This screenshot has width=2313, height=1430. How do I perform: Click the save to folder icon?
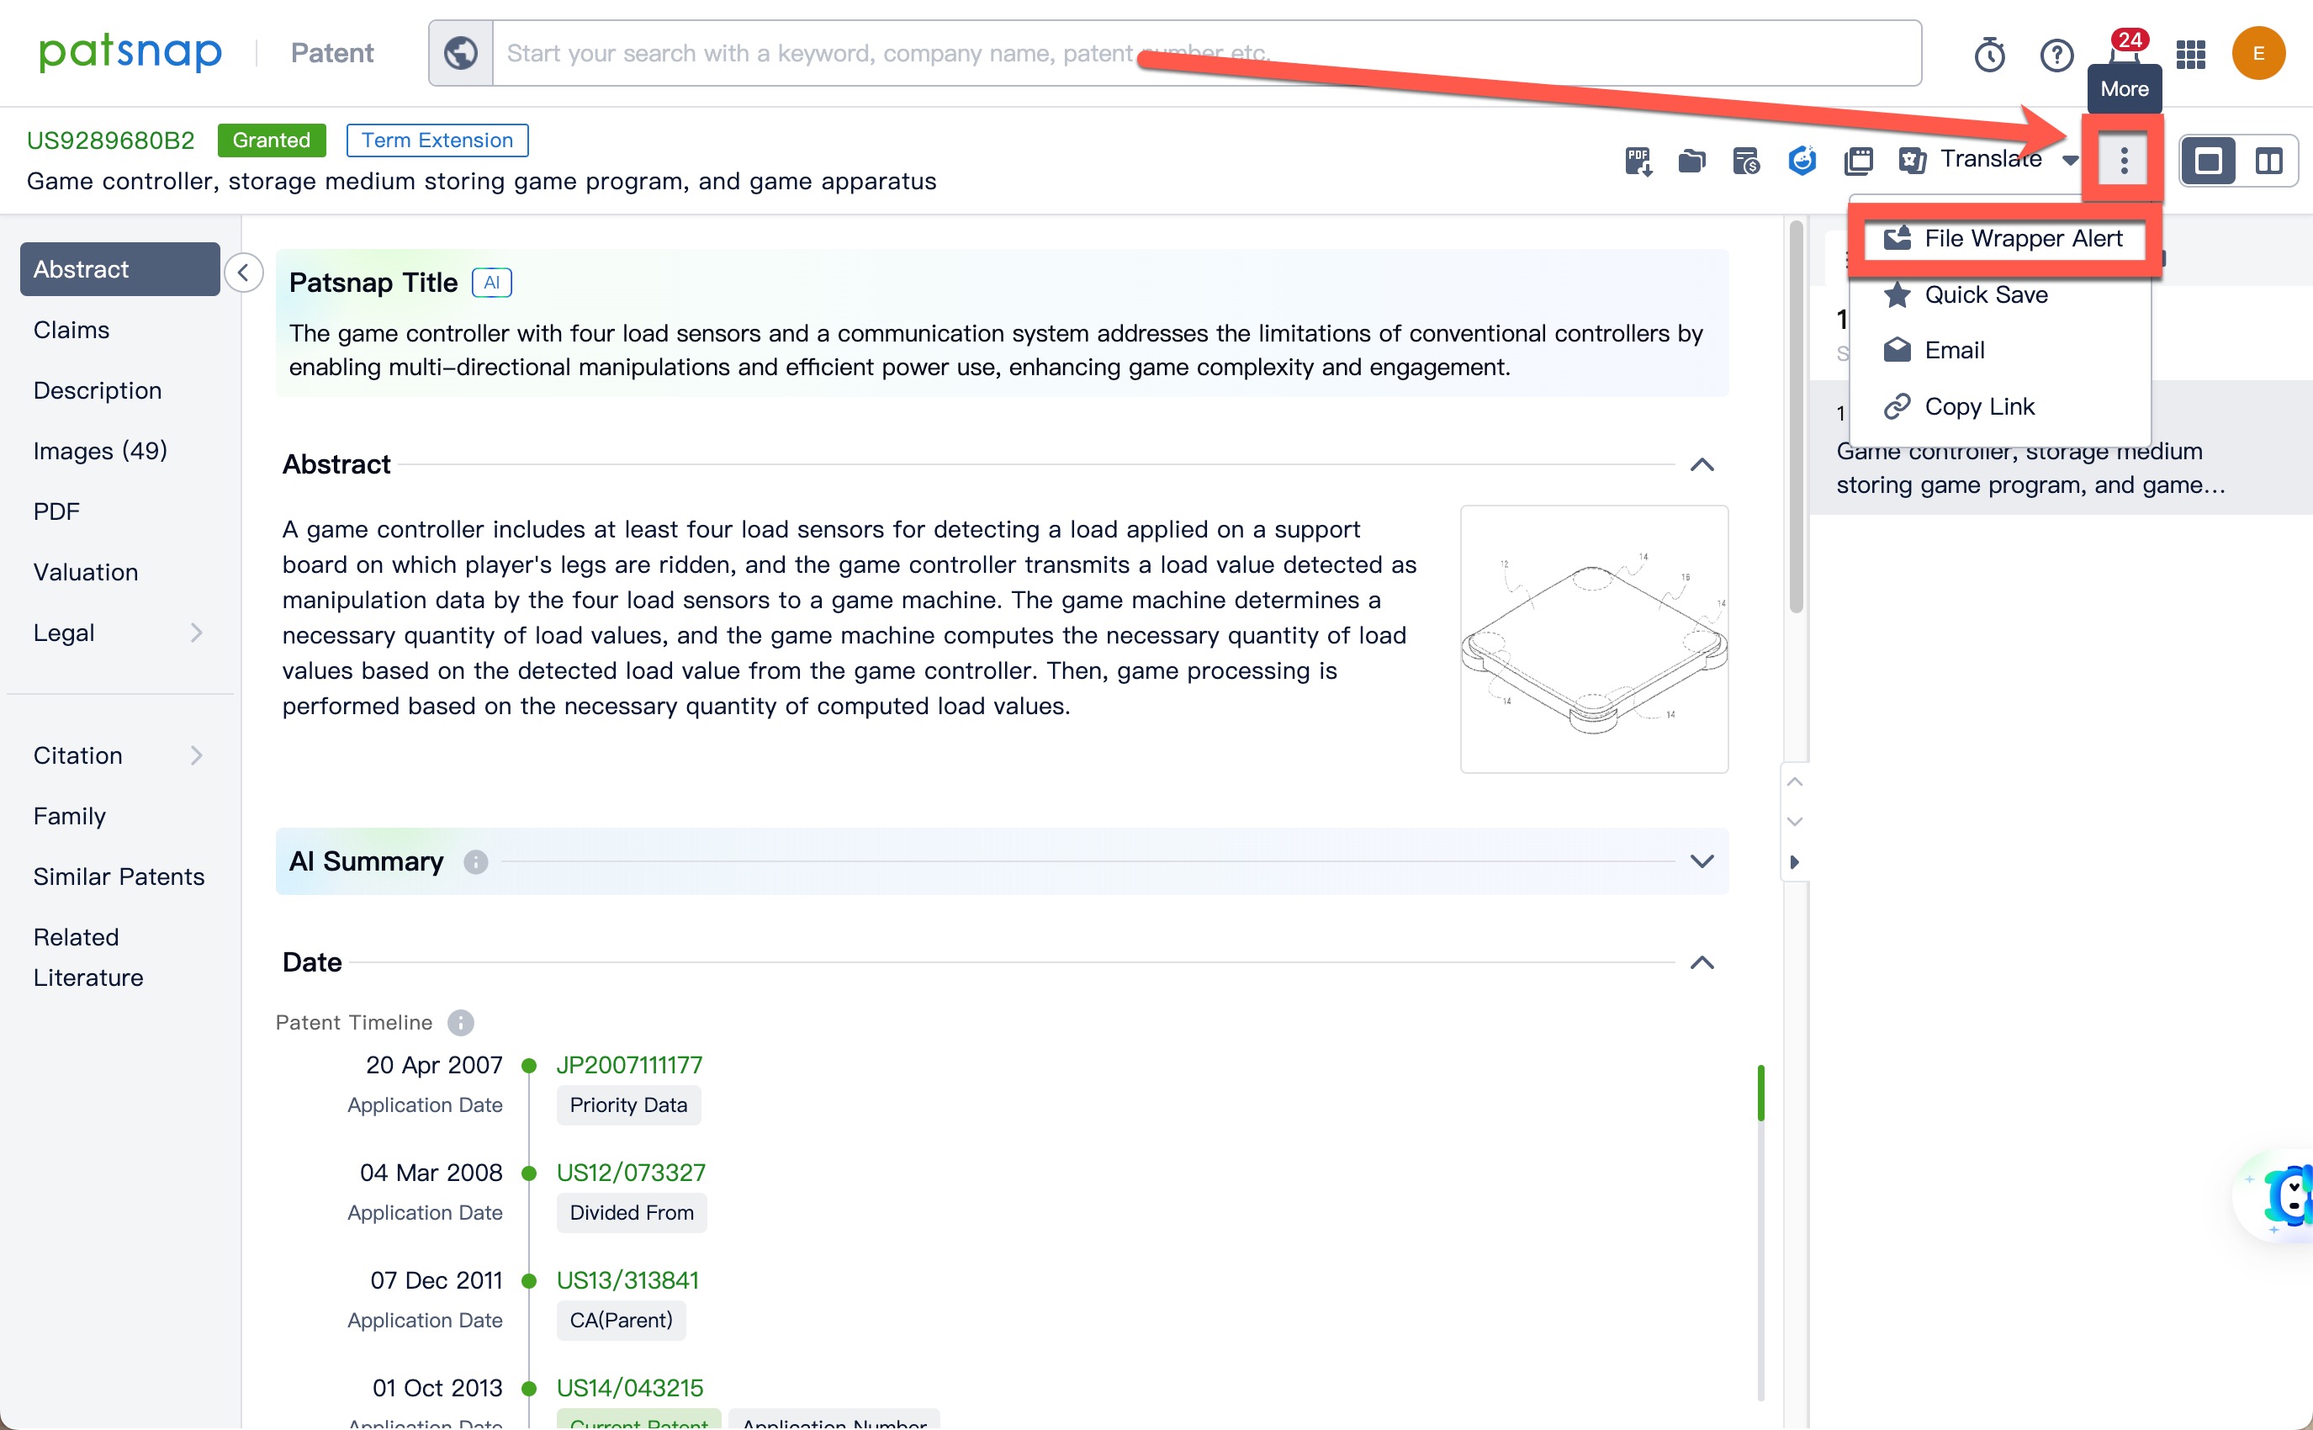pyautogui.click(x=1691, y=161)
